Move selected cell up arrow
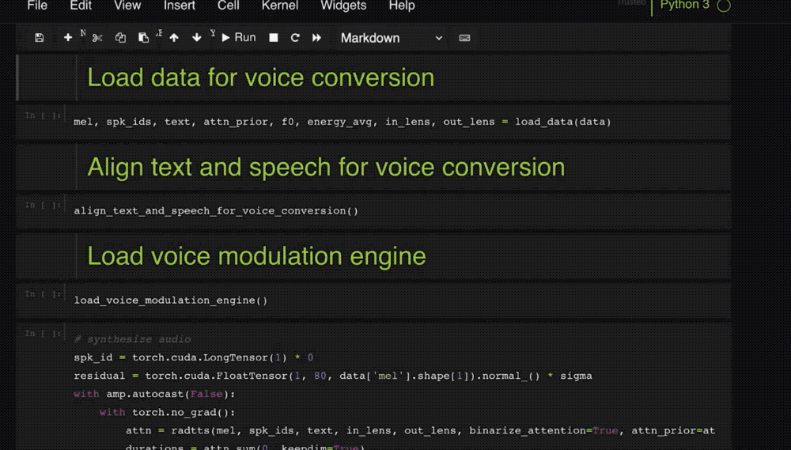Viewport: 791px width, 450px height. pos(174,38)
